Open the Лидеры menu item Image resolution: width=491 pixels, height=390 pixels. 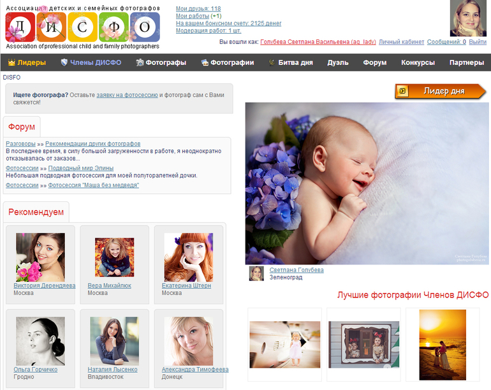click(x=32, y=62)
